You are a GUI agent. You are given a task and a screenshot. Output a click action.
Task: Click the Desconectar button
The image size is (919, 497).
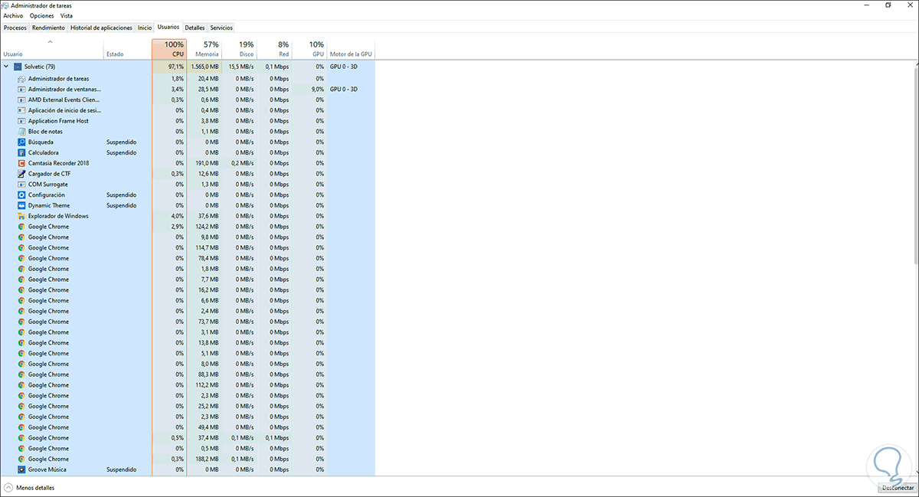coord(896,487)
